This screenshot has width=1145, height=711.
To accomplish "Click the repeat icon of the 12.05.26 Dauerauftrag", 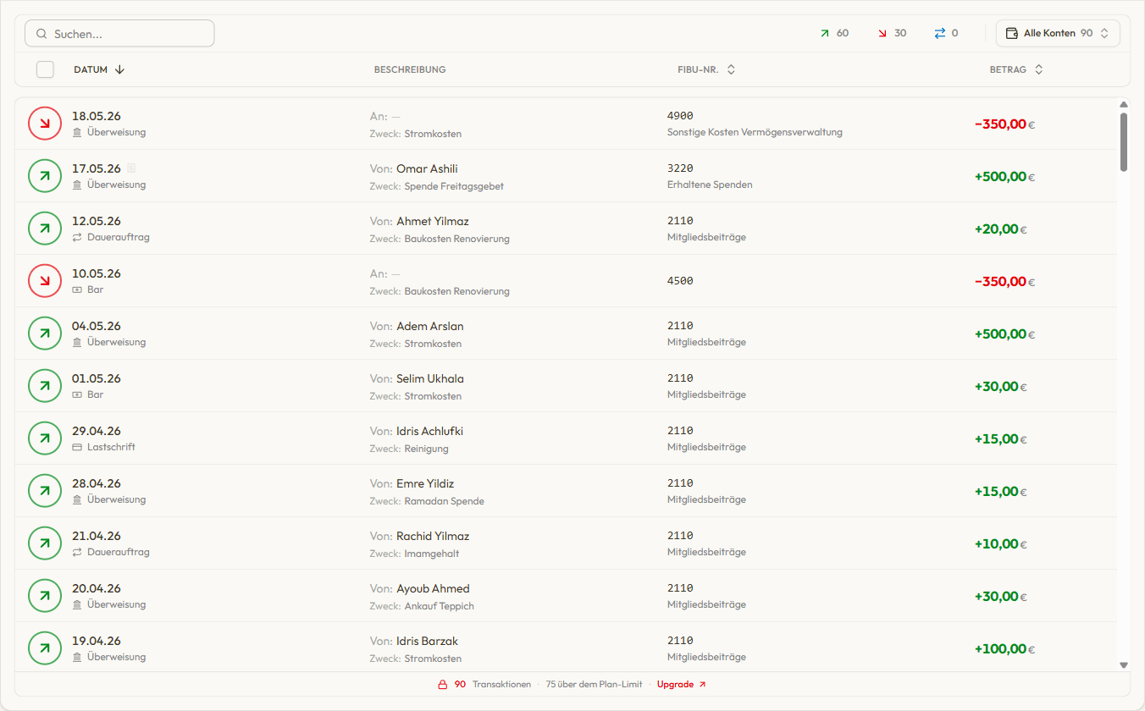I will coord(77,238).
